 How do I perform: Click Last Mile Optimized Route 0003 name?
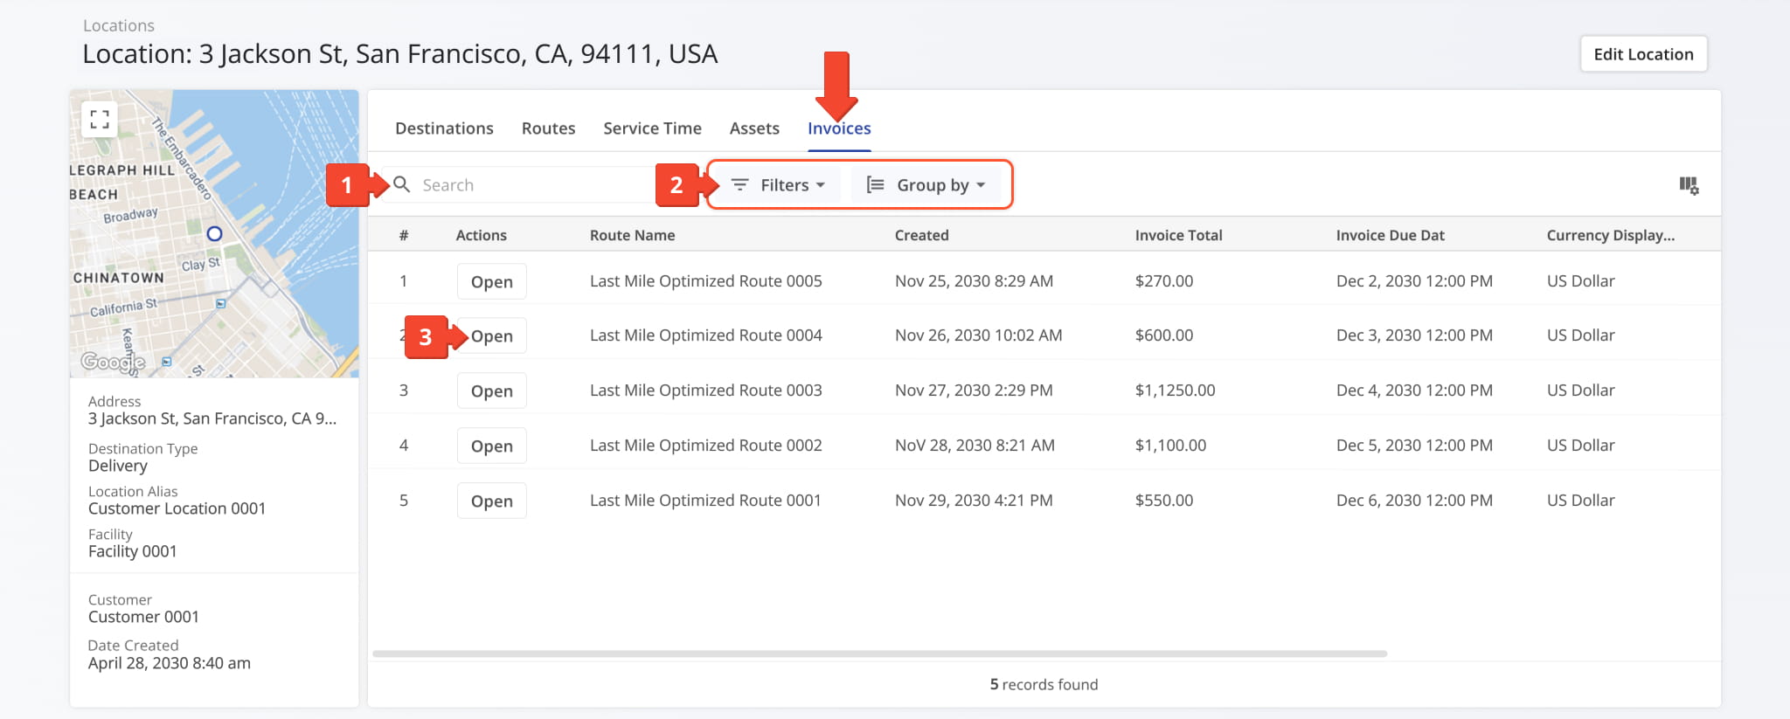pos(705,391)
